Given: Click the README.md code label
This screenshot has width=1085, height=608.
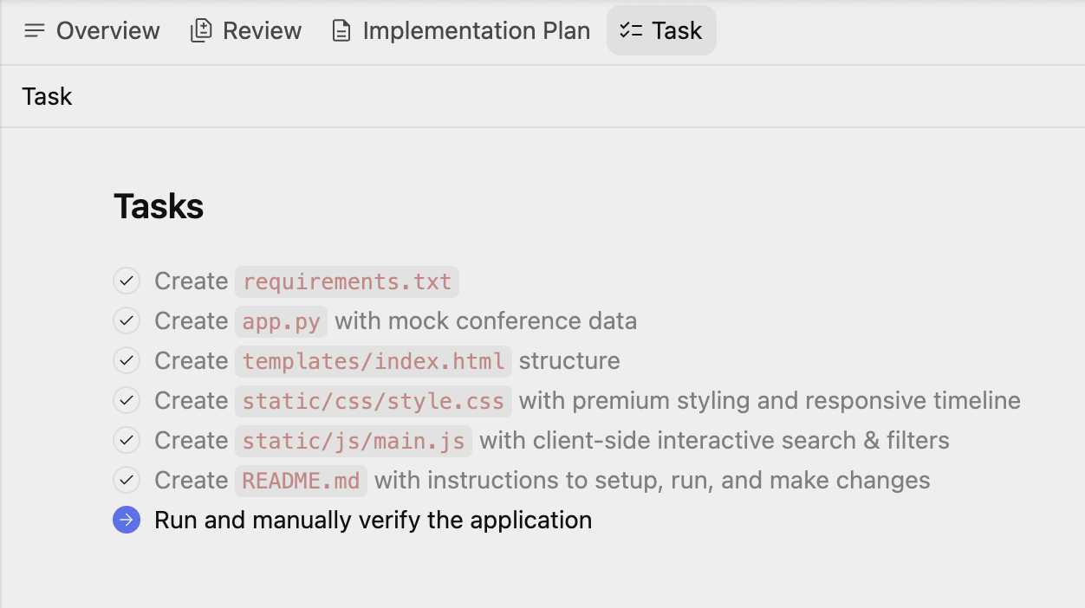Looking at the screenshot, I should point(301,481).
